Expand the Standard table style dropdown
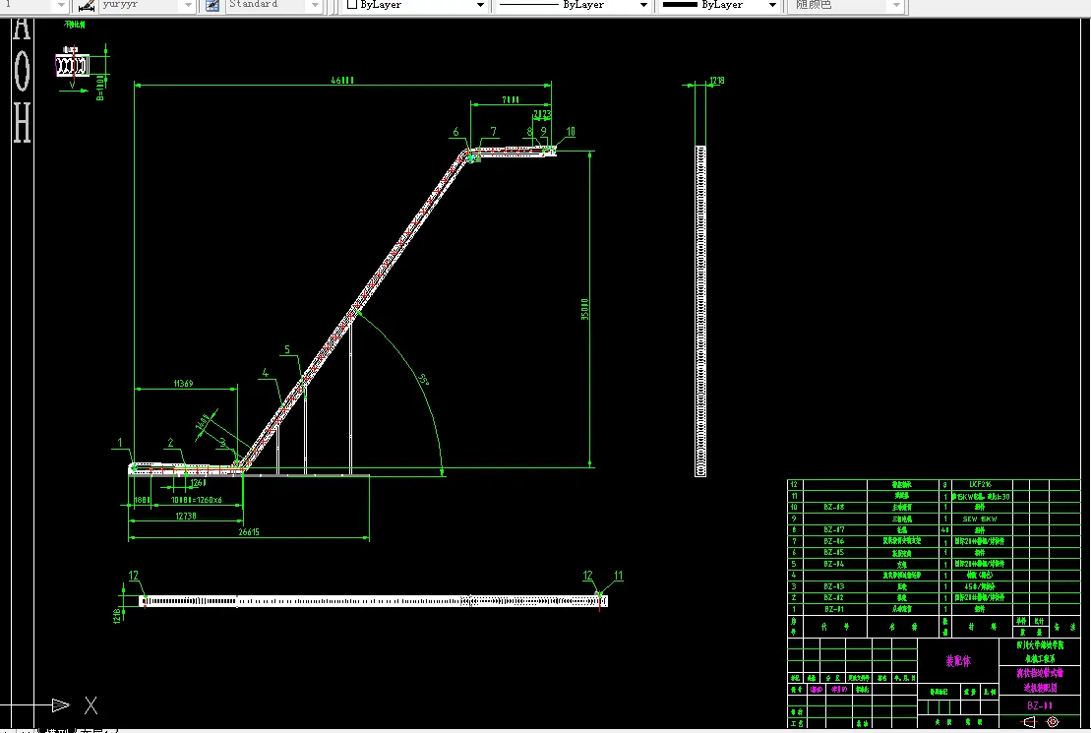 tap(315, 6)
